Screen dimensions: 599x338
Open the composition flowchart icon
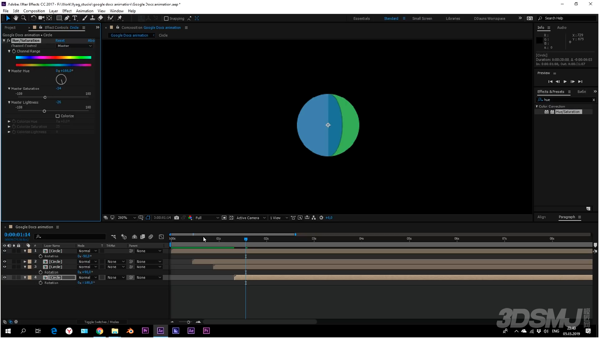coord(314,218)
